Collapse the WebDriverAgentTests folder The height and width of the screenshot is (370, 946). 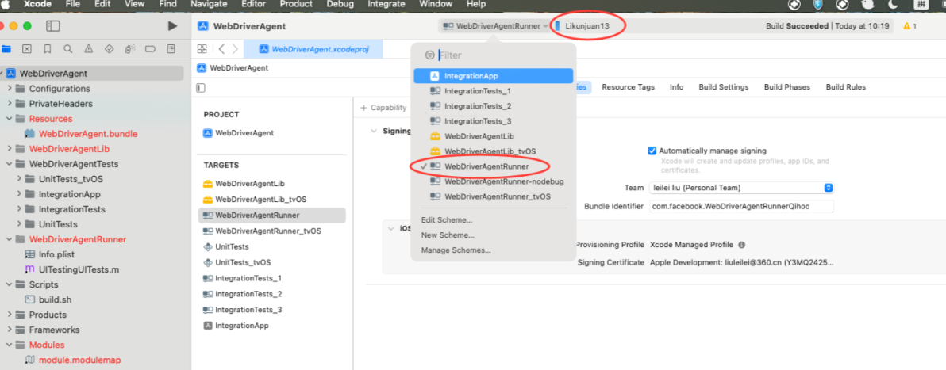pos(9,164)
